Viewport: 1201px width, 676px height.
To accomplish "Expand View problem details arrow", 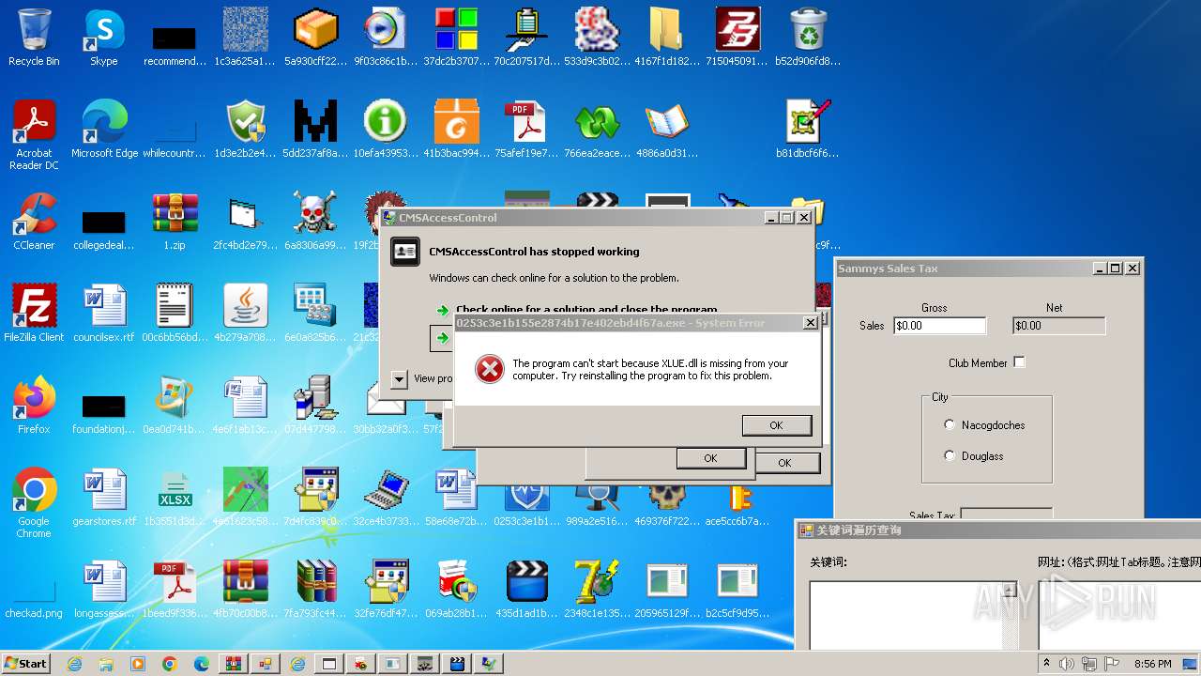I will [x=399, y=379].
